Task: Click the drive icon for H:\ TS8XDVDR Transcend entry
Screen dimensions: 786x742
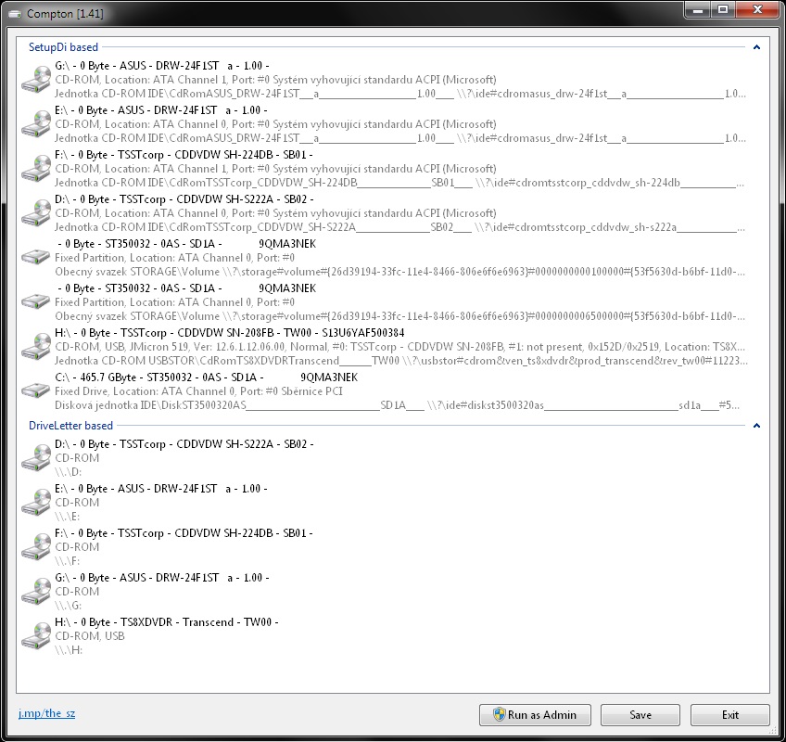Action: [x=36, y=636]
